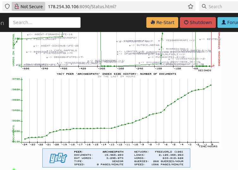
Task: Click network name FREEWORLD [108]
Action: coord(169,152)
